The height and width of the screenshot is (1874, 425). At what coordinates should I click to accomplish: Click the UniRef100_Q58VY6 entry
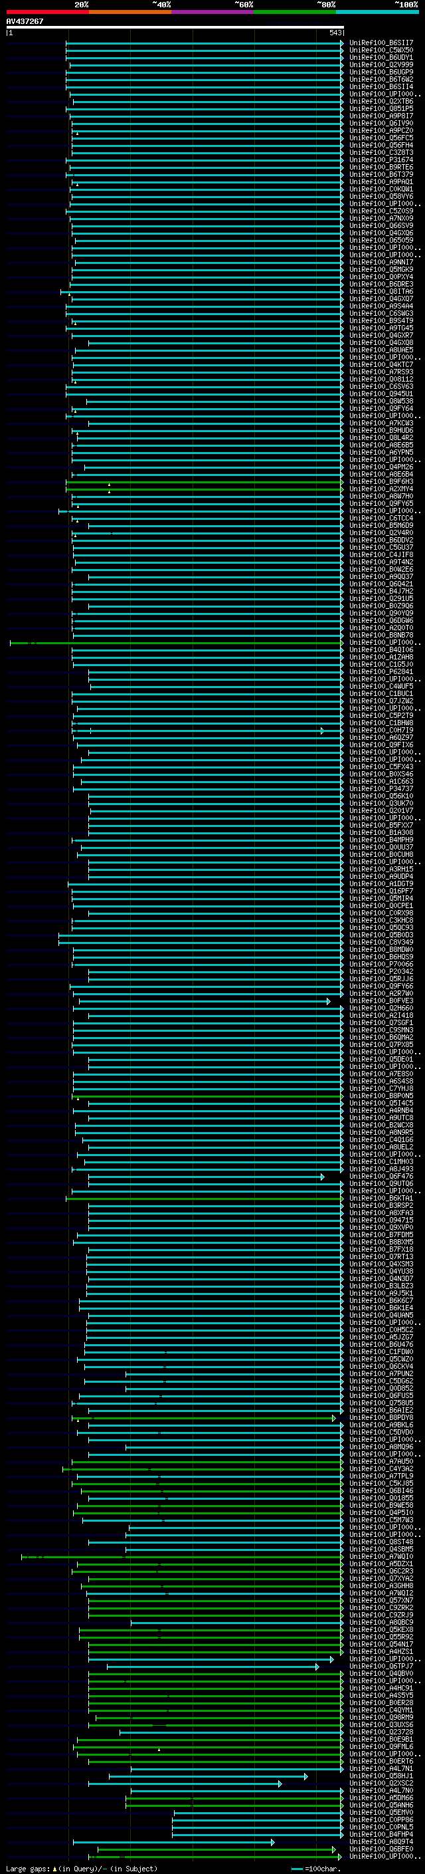[x=381, y=196]
